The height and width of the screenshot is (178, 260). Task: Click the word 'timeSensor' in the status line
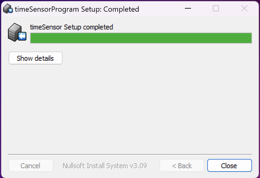tap(46, 27)
